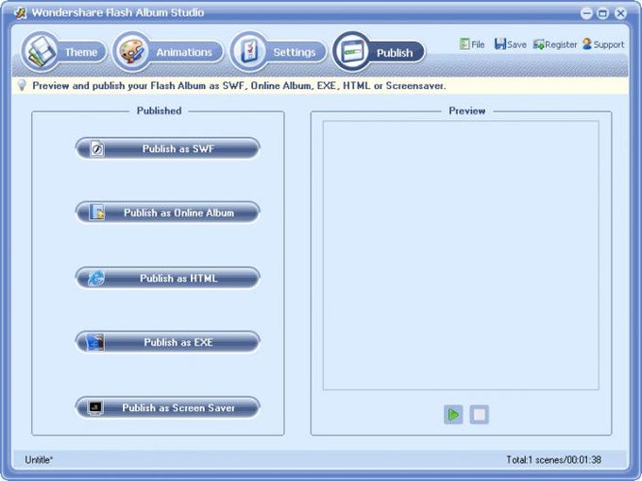Choose Publish as HTML
Screen dimensions: 642x481
tap(168, 278)
